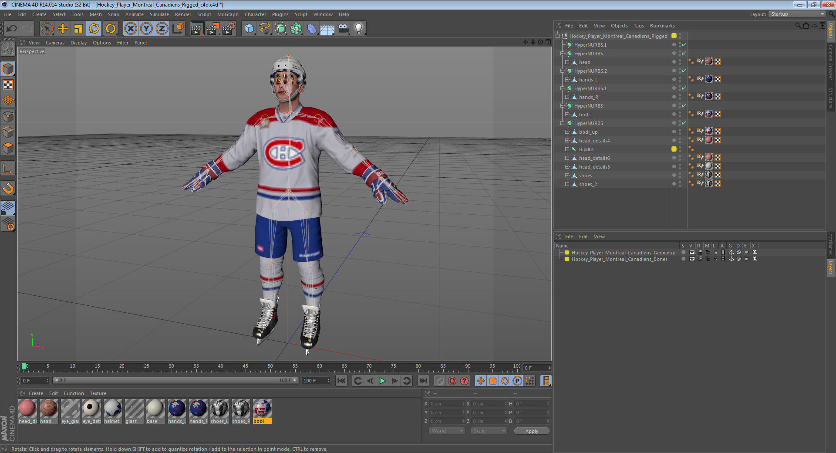The height and width of the screenshot is (453, 836).
Task: Play animation forward
Action: (x=382, y=381)
